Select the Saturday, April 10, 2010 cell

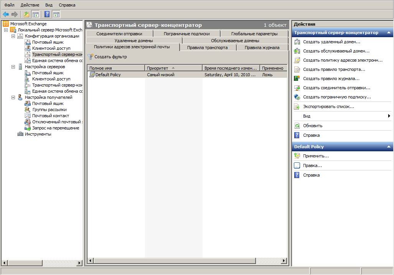[x=230, y=75]
